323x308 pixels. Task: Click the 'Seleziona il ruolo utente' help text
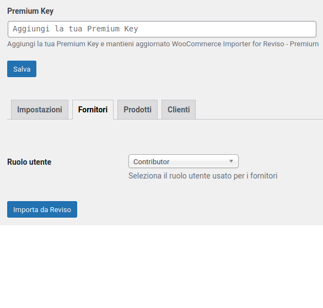coord(203,176)
